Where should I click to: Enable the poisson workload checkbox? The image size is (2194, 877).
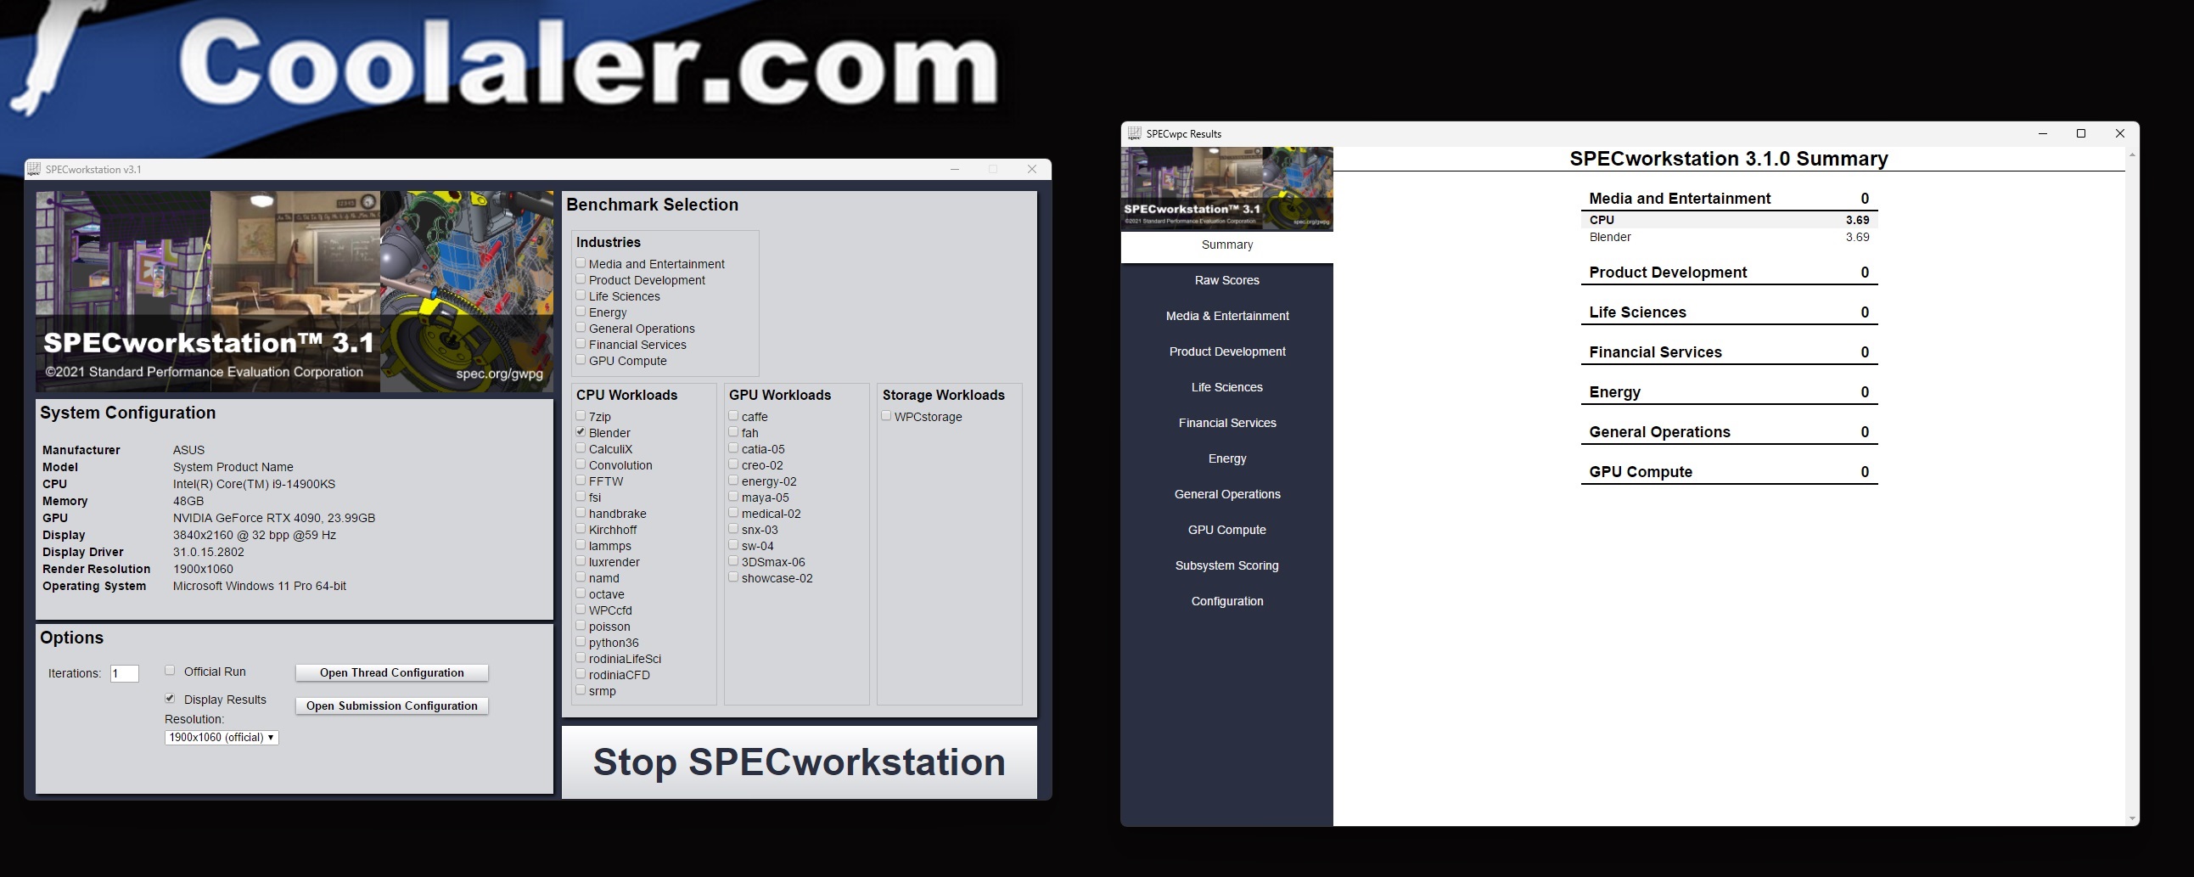(581, 627)
